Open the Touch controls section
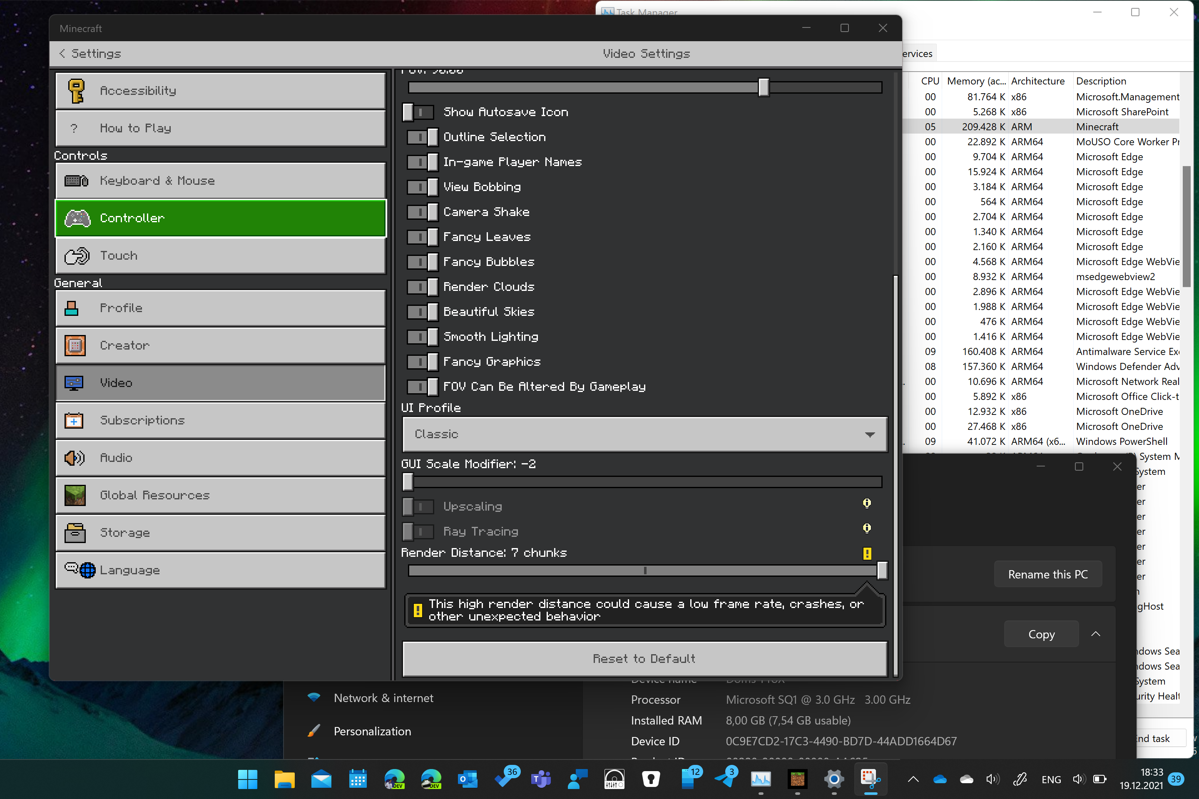 tap(220, 255)
